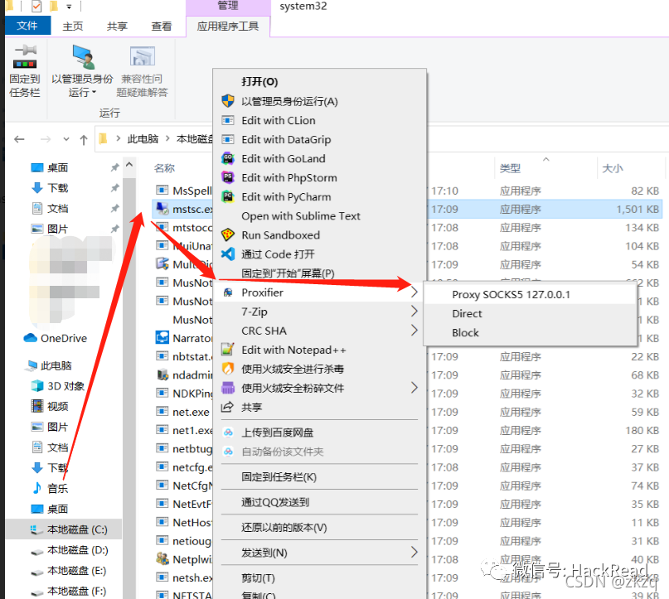Click the Netplwiz users icon
This screenshot has height=599, width=669.
[162, 559]
